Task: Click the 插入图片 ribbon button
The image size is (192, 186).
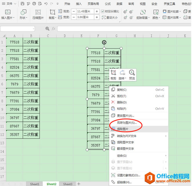Action: (x=8, y=15)
